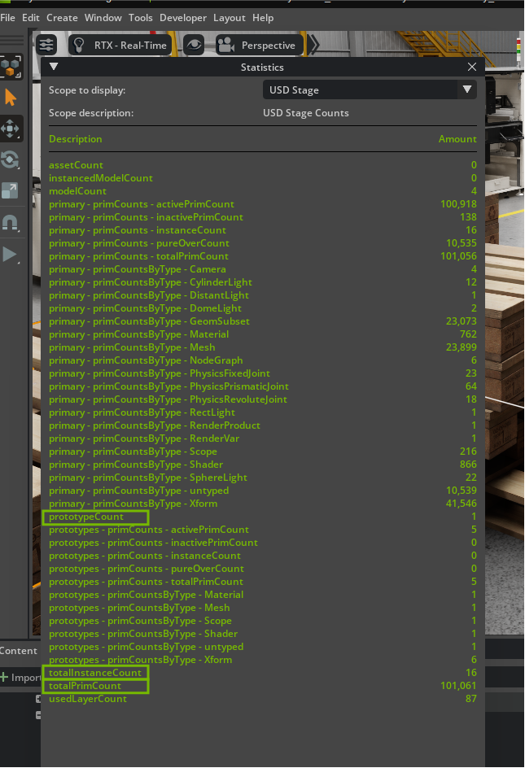This screenshot has height=768, width=525.
Task: Click prototypes activePrimCount row
Action: click(263, 530)
